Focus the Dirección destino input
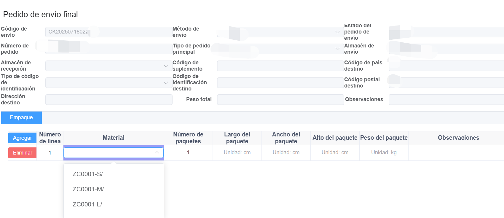Viewport: 504px width, 218px height. (x=109, y=100)
